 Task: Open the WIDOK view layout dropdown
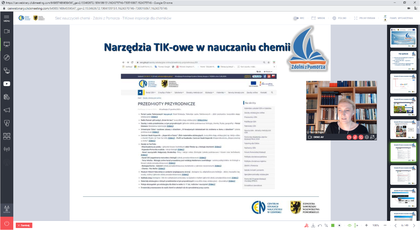click(318, 18)
